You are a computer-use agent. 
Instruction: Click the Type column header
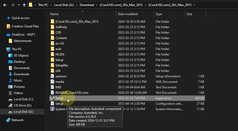point(159,14)
